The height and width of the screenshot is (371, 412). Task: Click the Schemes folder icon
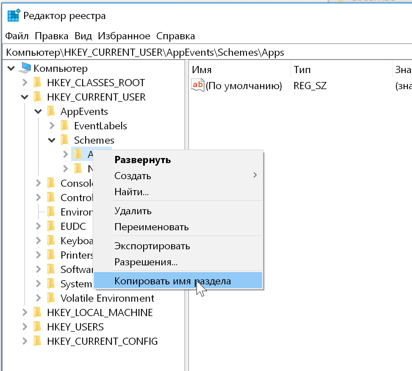[x=64, y=140]
